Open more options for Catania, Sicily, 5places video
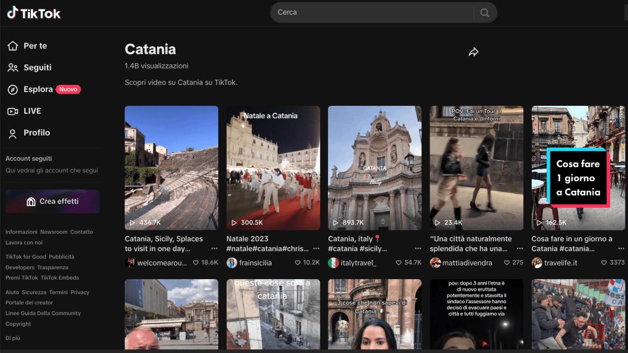The width and height of the screenshot is (628, 353). coord(214,249)
